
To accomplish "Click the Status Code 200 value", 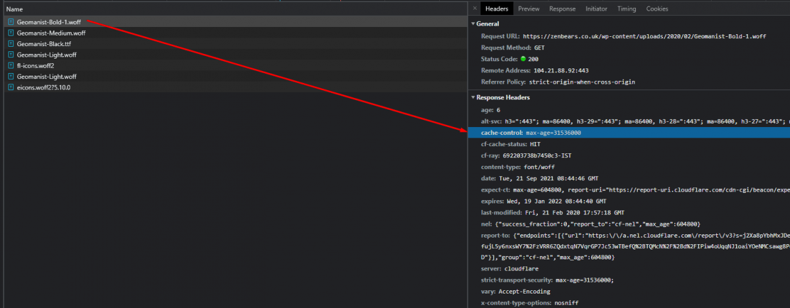I will tap(533, 59).
